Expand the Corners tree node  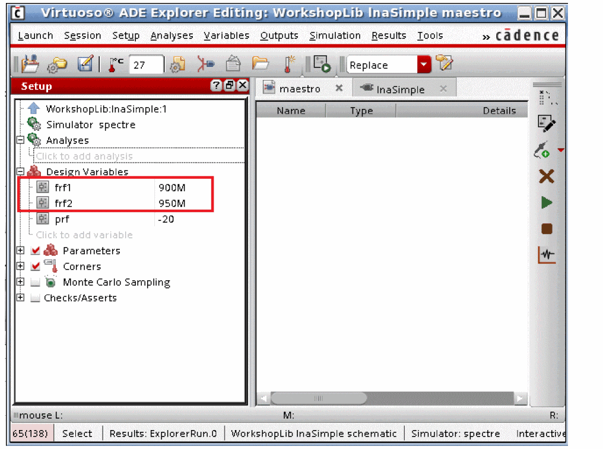(21, 266)
